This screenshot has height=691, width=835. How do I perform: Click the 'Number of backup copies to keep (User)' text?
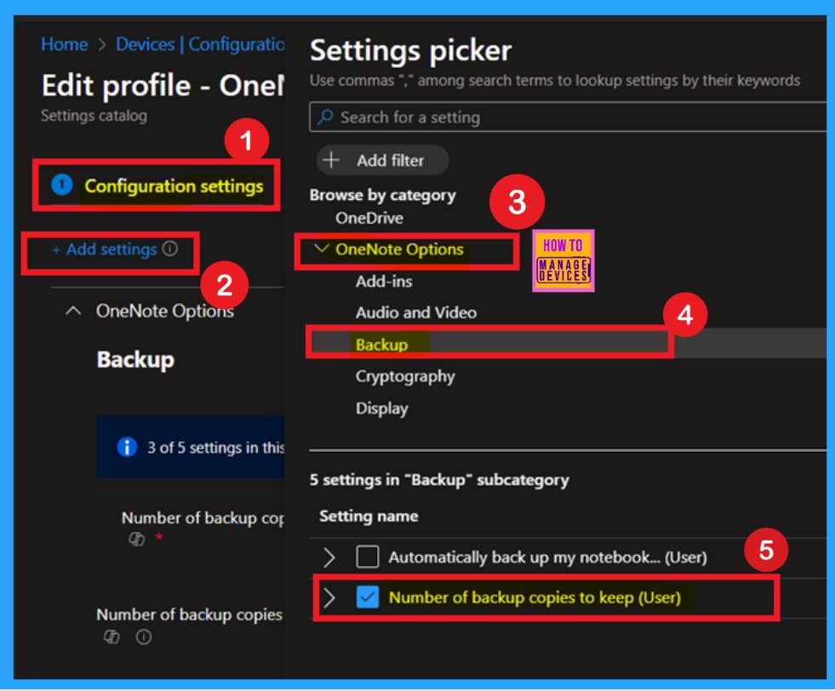coord(535,597)
